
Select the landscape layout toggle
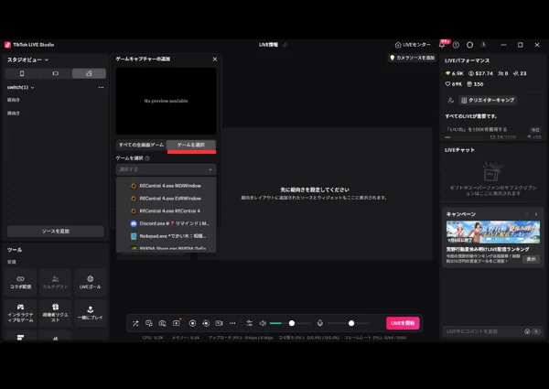tap(55, 73)
